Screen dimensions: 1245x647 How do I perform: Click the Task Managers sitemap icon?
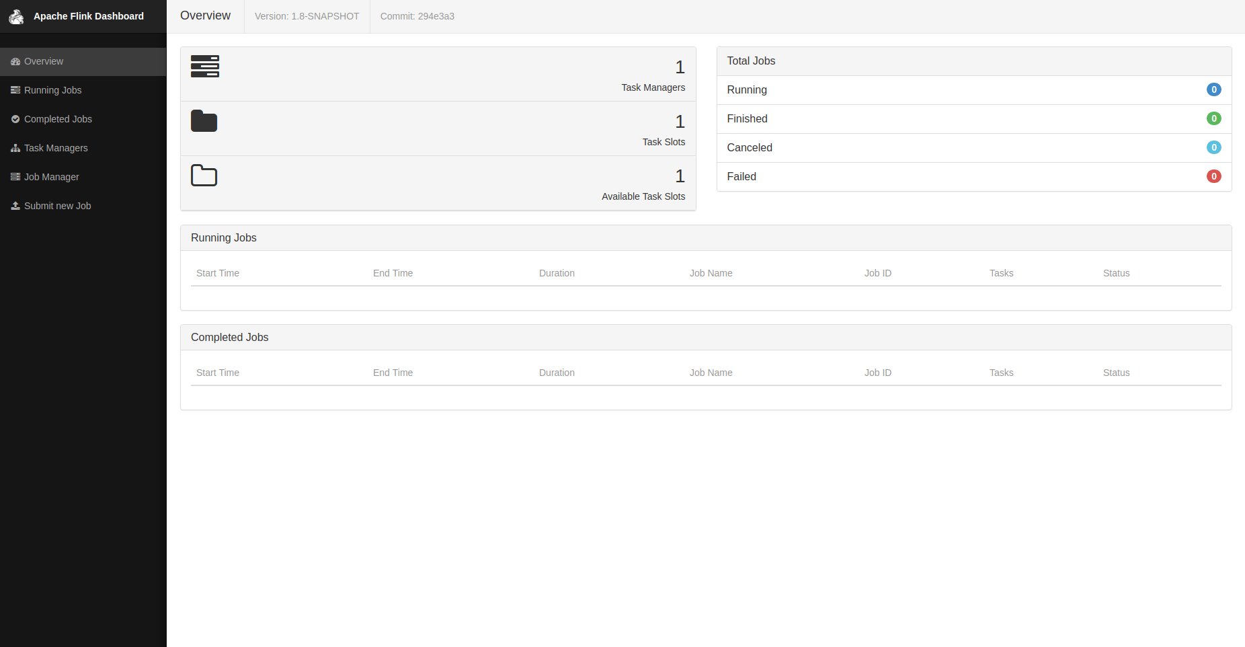(x=15, y=148)
